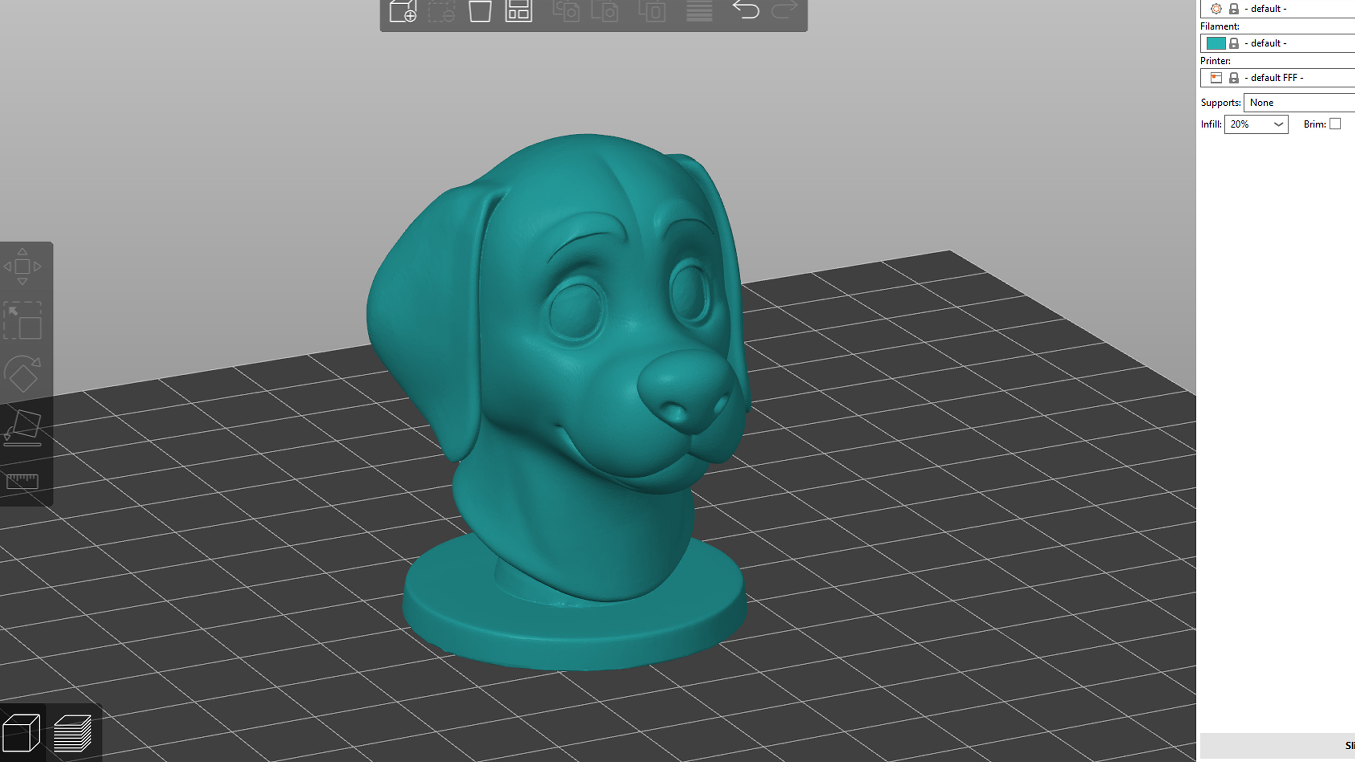
Task: Open the variable layer height editing tool
Action: pyautogui.click(x=699, y=11)
